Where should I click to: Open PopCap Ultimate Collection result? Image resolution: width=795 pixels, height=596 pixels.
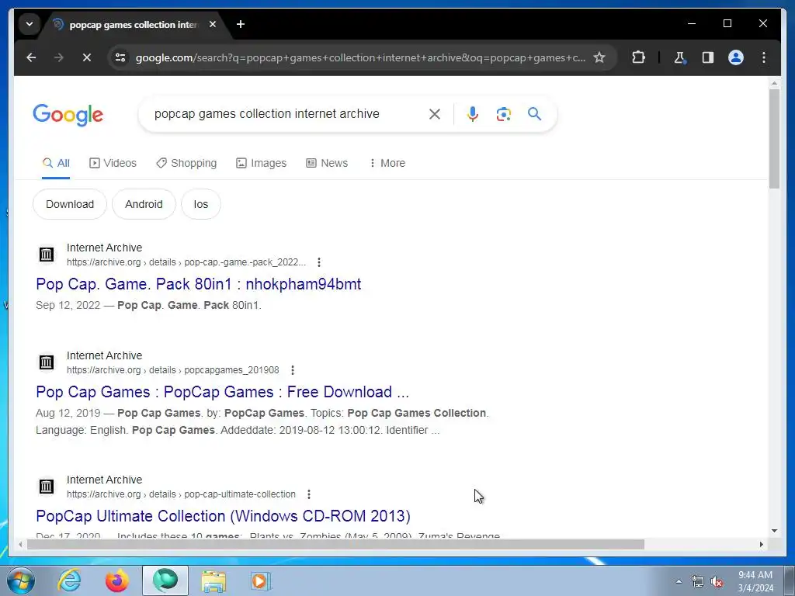(223, 516)
